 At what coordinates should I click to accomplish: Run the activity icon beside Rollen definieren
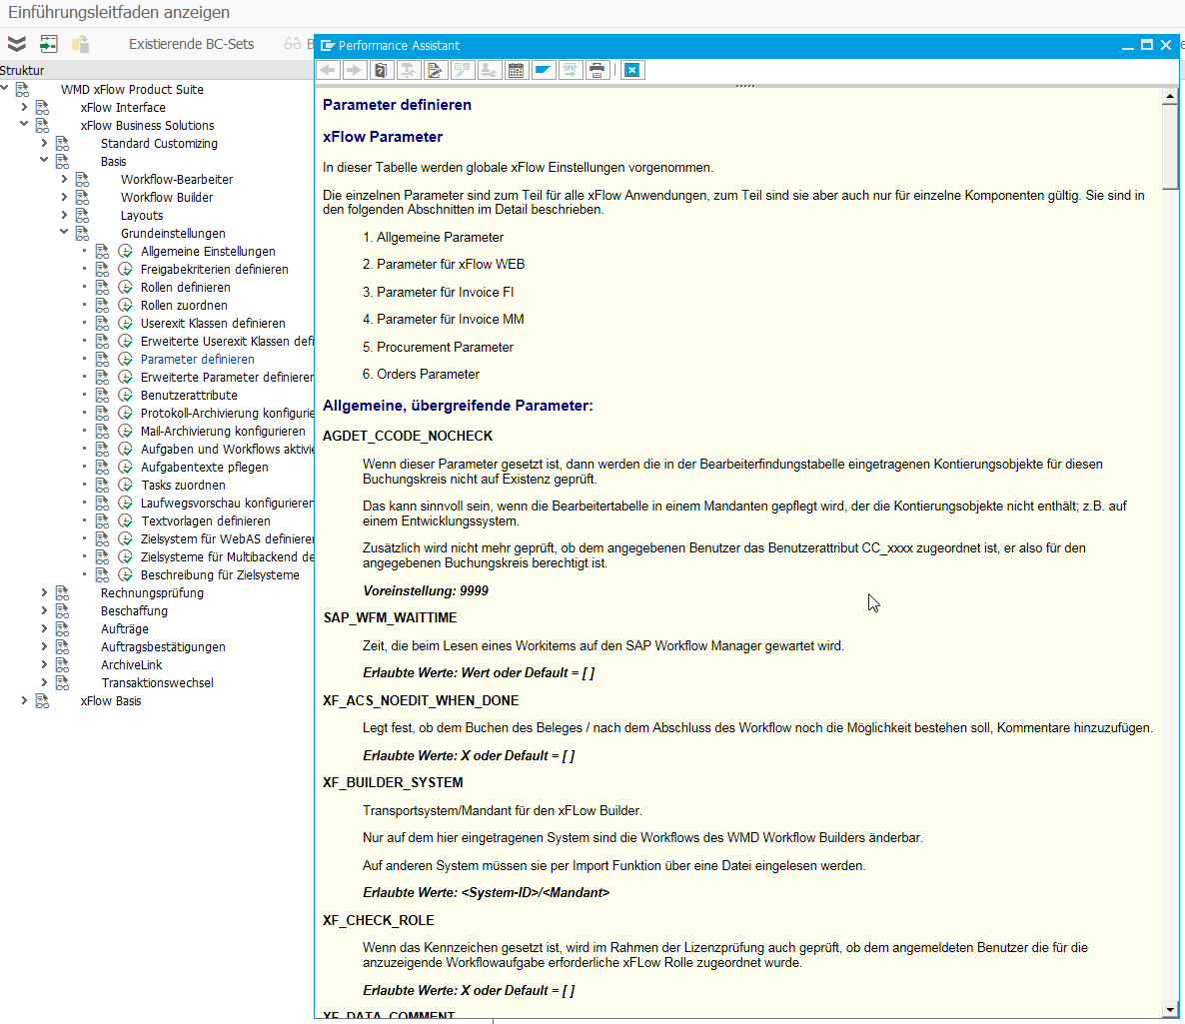tap(126, 288)
